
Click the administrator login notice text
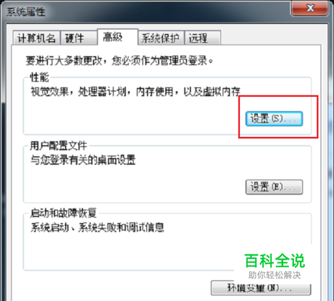pos(120,61)
